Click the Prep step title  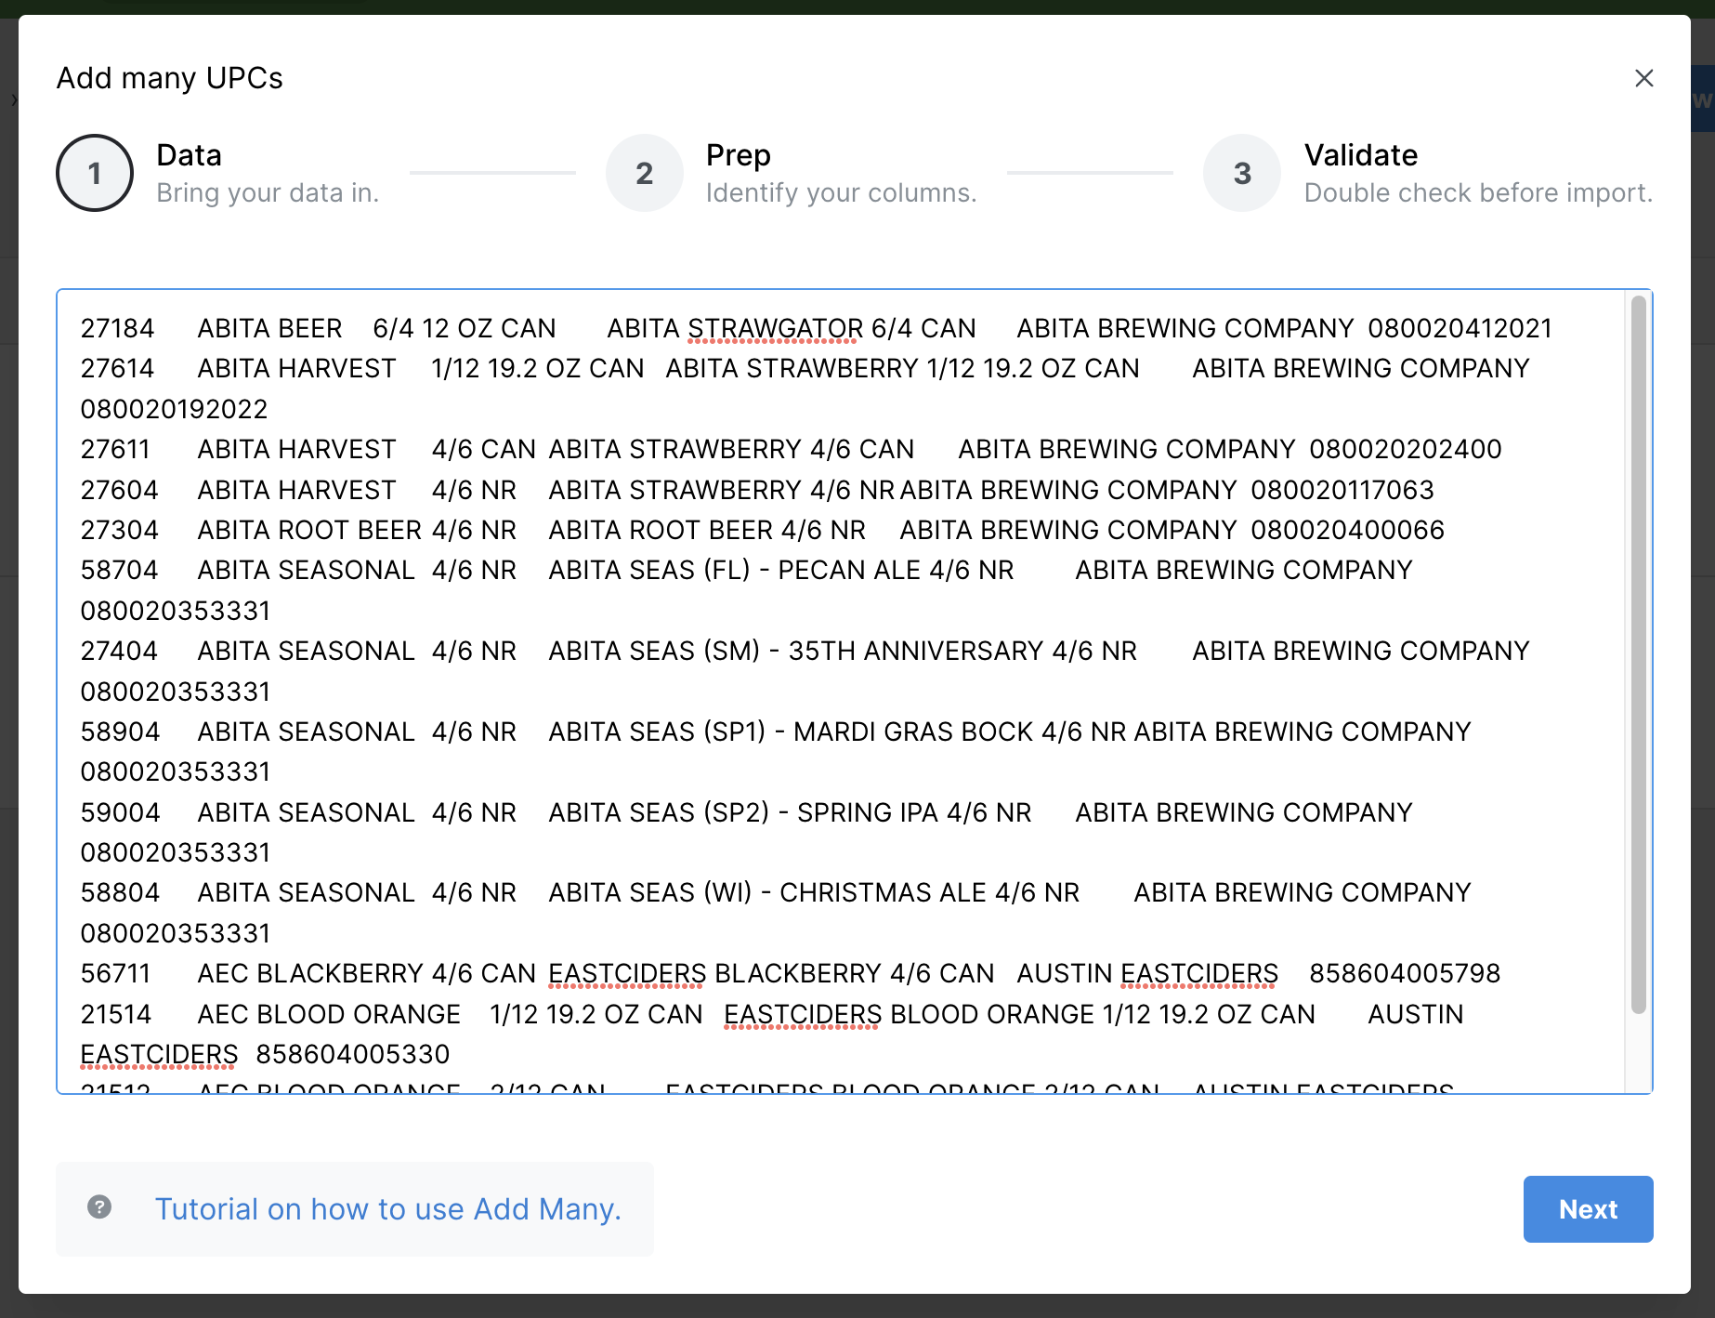tap(739, 155)
